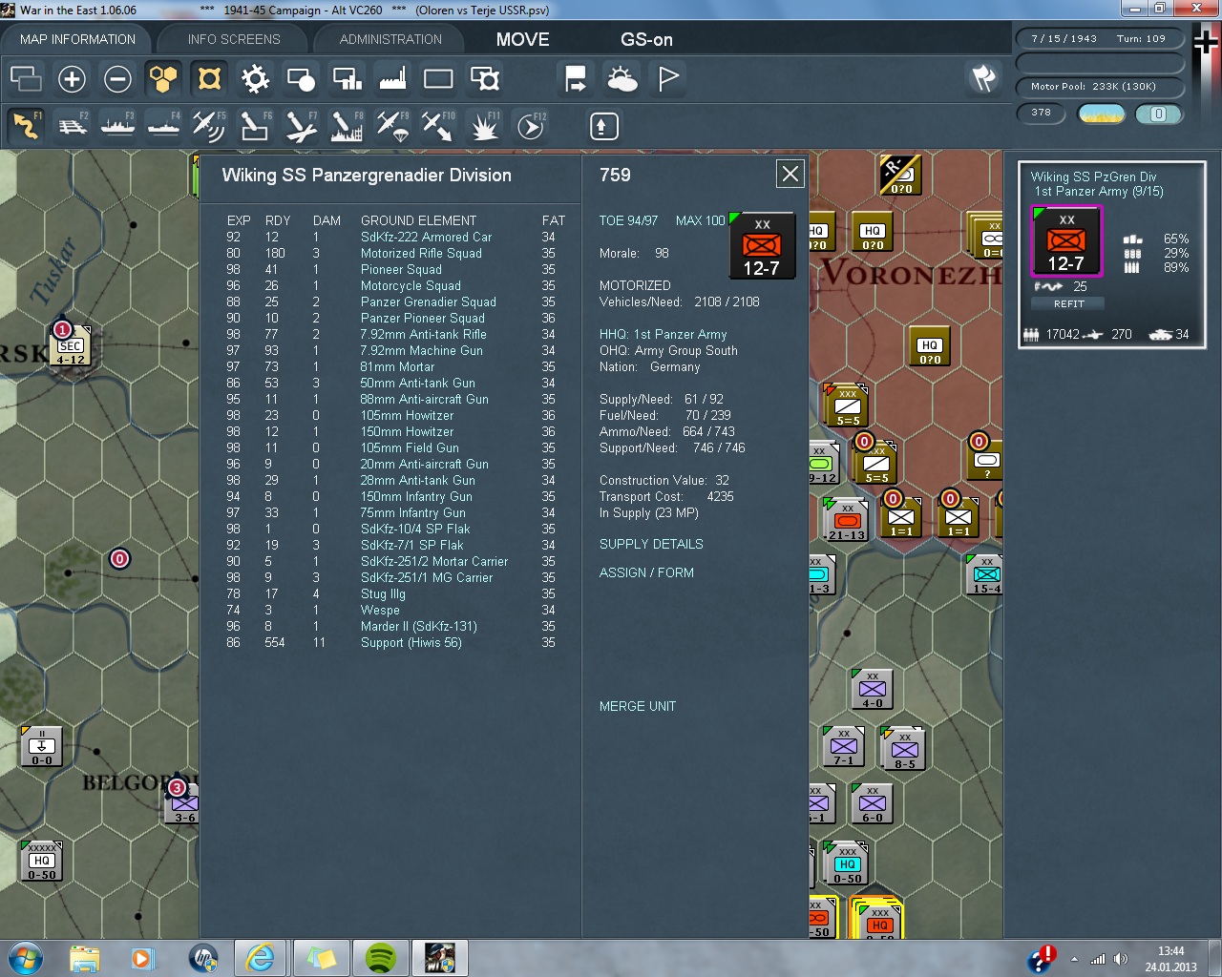Click the sun and cloud weather icon
The height and width of the screenshot is (977, 1222).
[x=622, y=78]
